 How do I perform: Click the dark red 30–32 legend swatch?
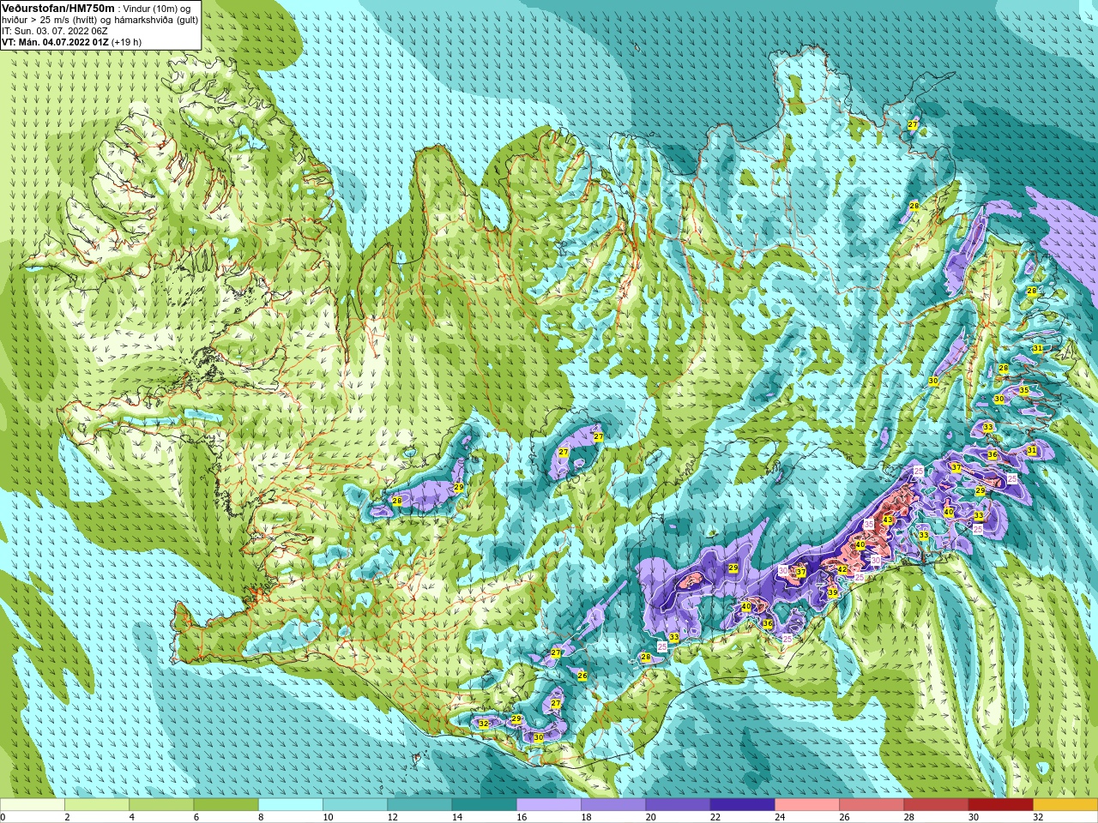tap(1001, 805)
